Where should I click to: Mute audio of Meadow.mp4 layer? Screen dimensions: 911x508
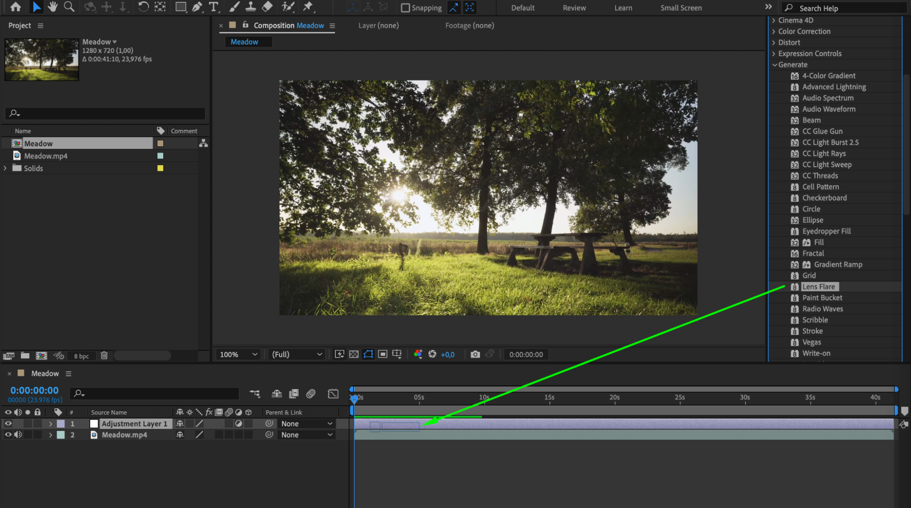pos(18,435)
